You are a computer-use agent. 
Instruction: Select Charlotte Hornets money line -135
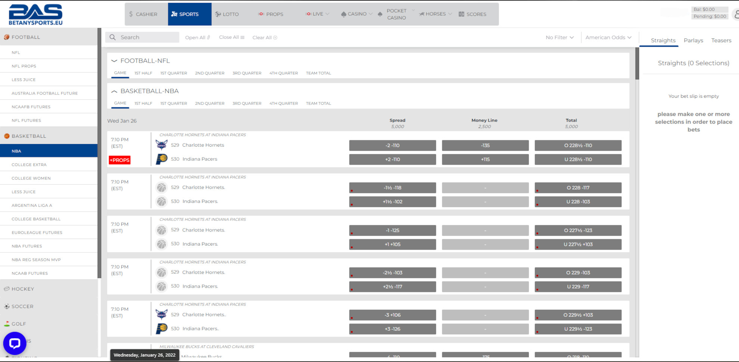tap(485, 146)
